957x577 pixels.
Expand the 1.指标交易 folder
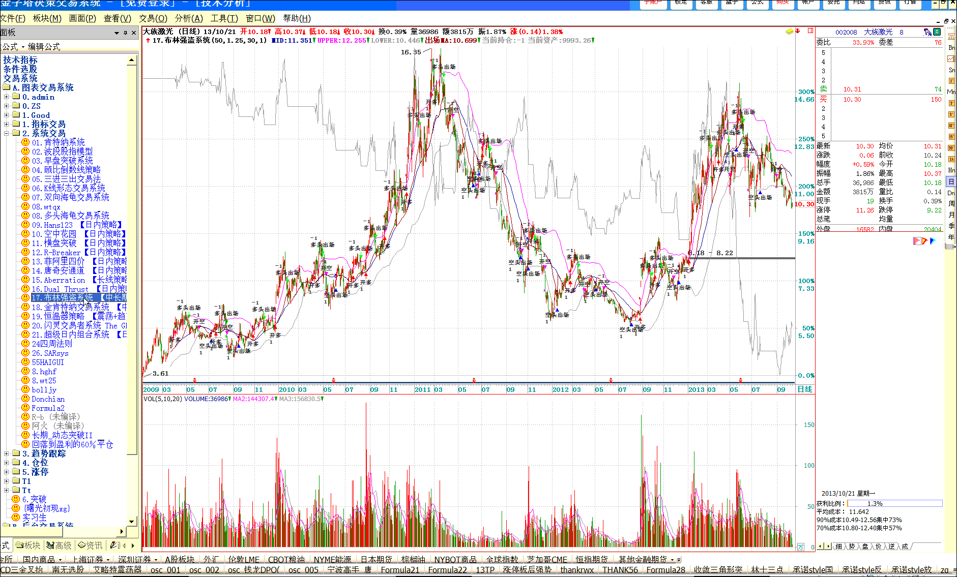point(6,124)
